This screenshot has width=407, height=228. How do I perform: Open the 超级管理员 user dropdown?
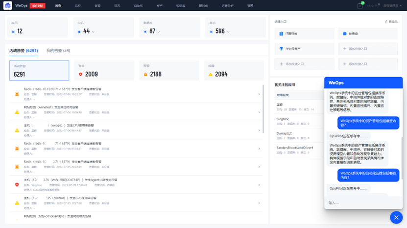click(392, 6)
